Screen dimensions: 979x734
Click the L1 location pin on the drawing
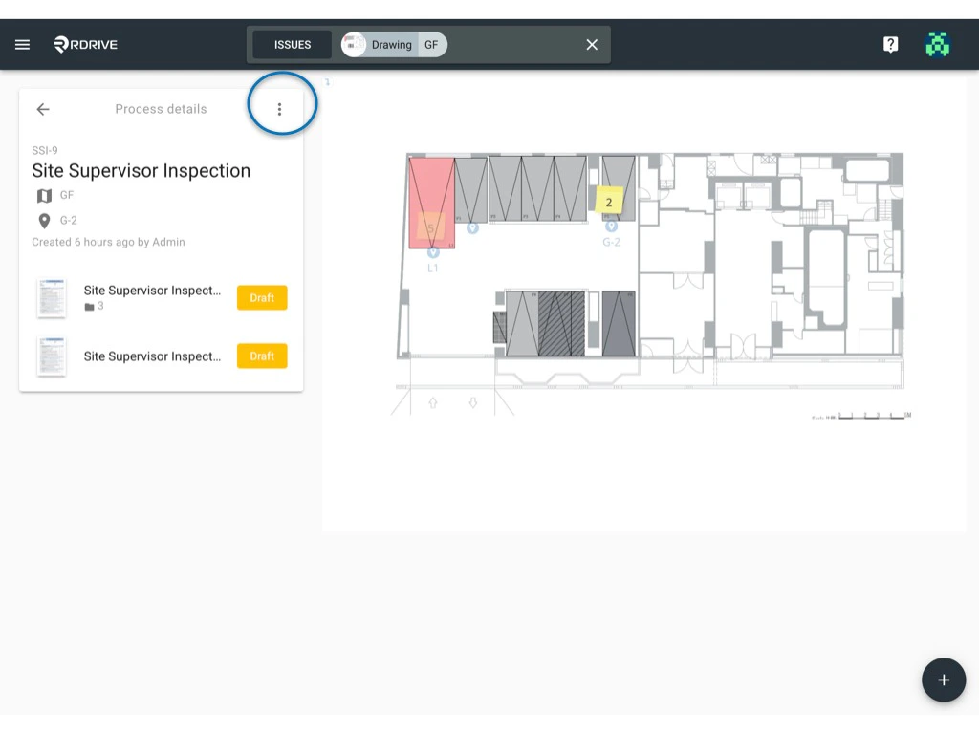pyautogui.click(x=433, y=252)
